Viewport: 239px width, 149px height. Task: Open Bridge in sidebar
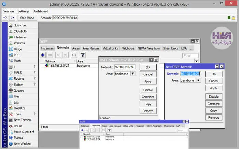tap(23, 49)
